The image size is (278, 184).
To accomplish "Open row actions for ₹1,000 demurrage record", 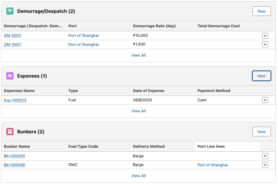I will tap(265, 45).
